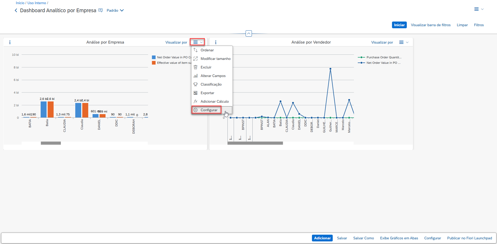Image resolution: width=497 pixels, height=244 pixels.
Task: Click the Excluir trash menu item
Action: coord(206,67)
